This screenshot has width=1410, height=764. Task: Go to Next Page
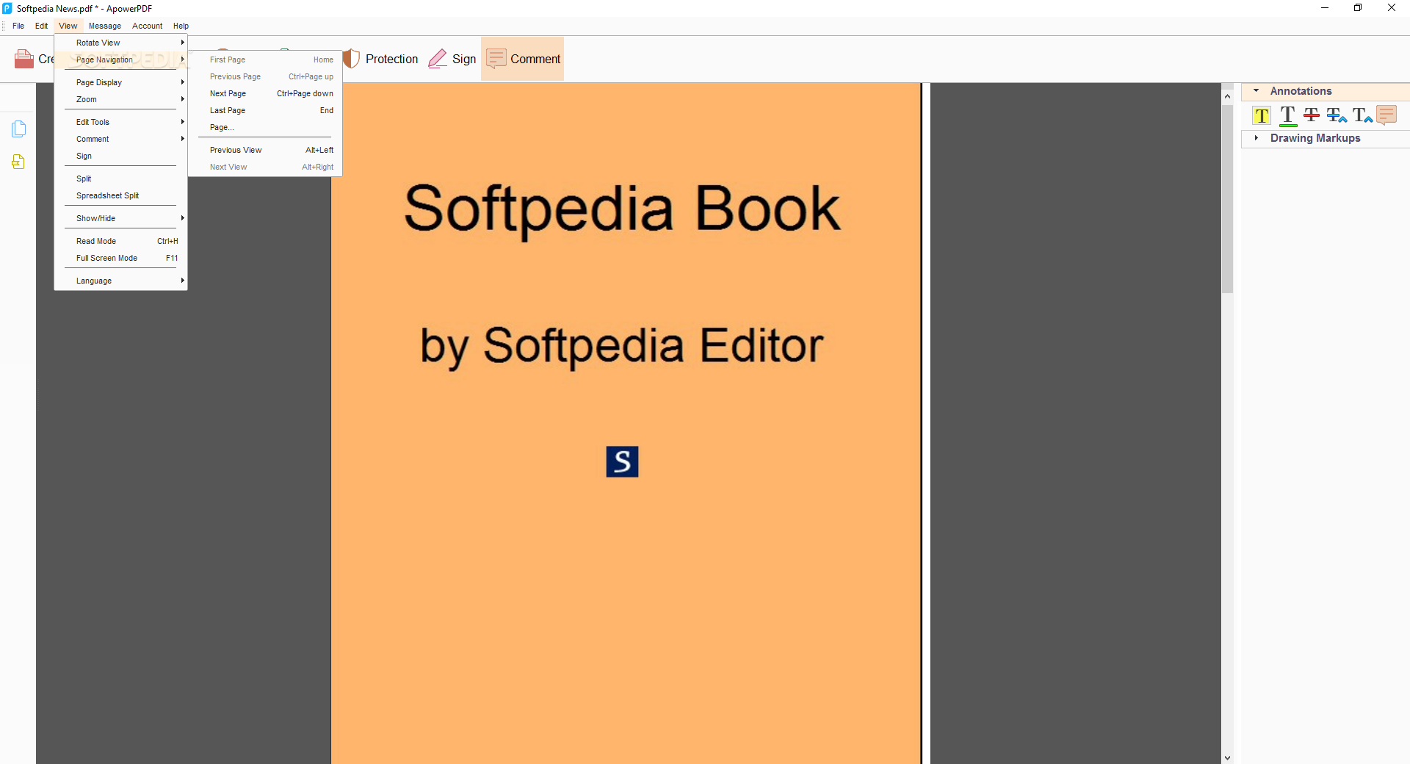[x=265, y=93]
